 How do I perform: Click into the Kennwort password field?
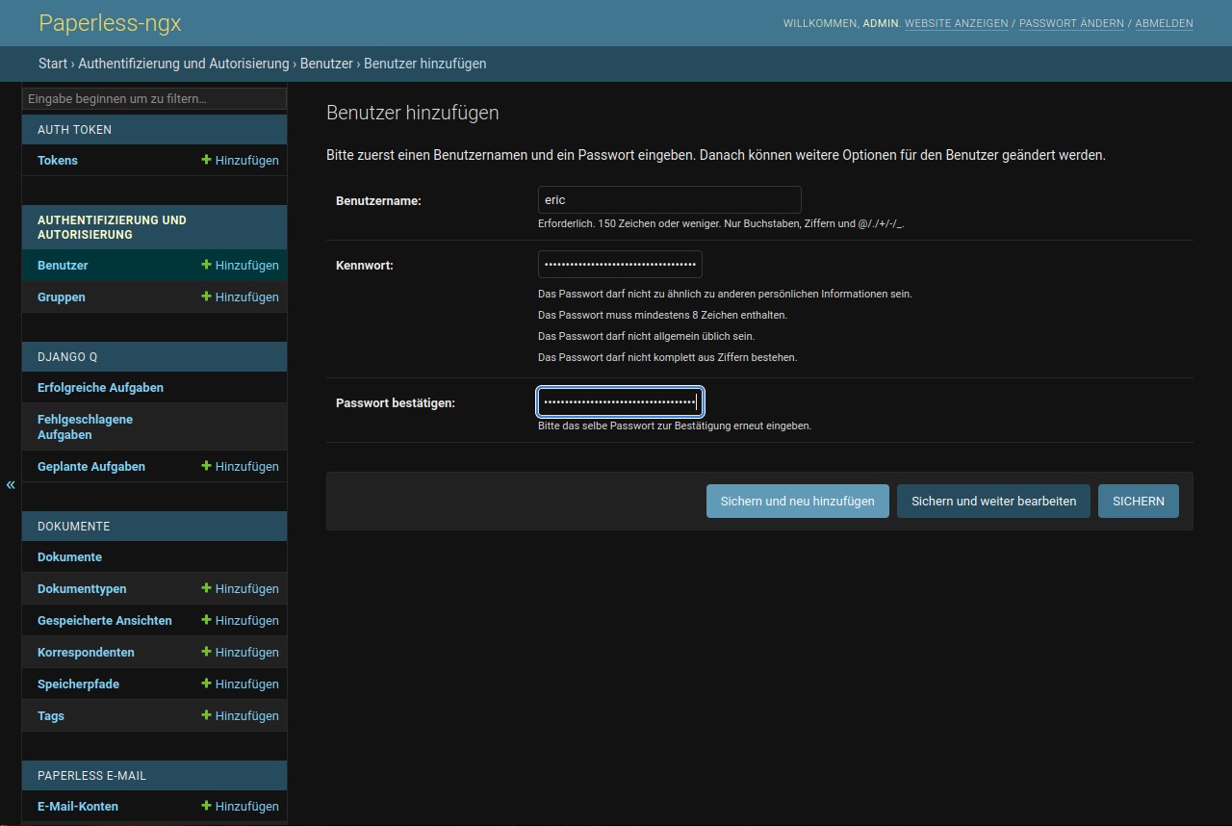[620, 265]
